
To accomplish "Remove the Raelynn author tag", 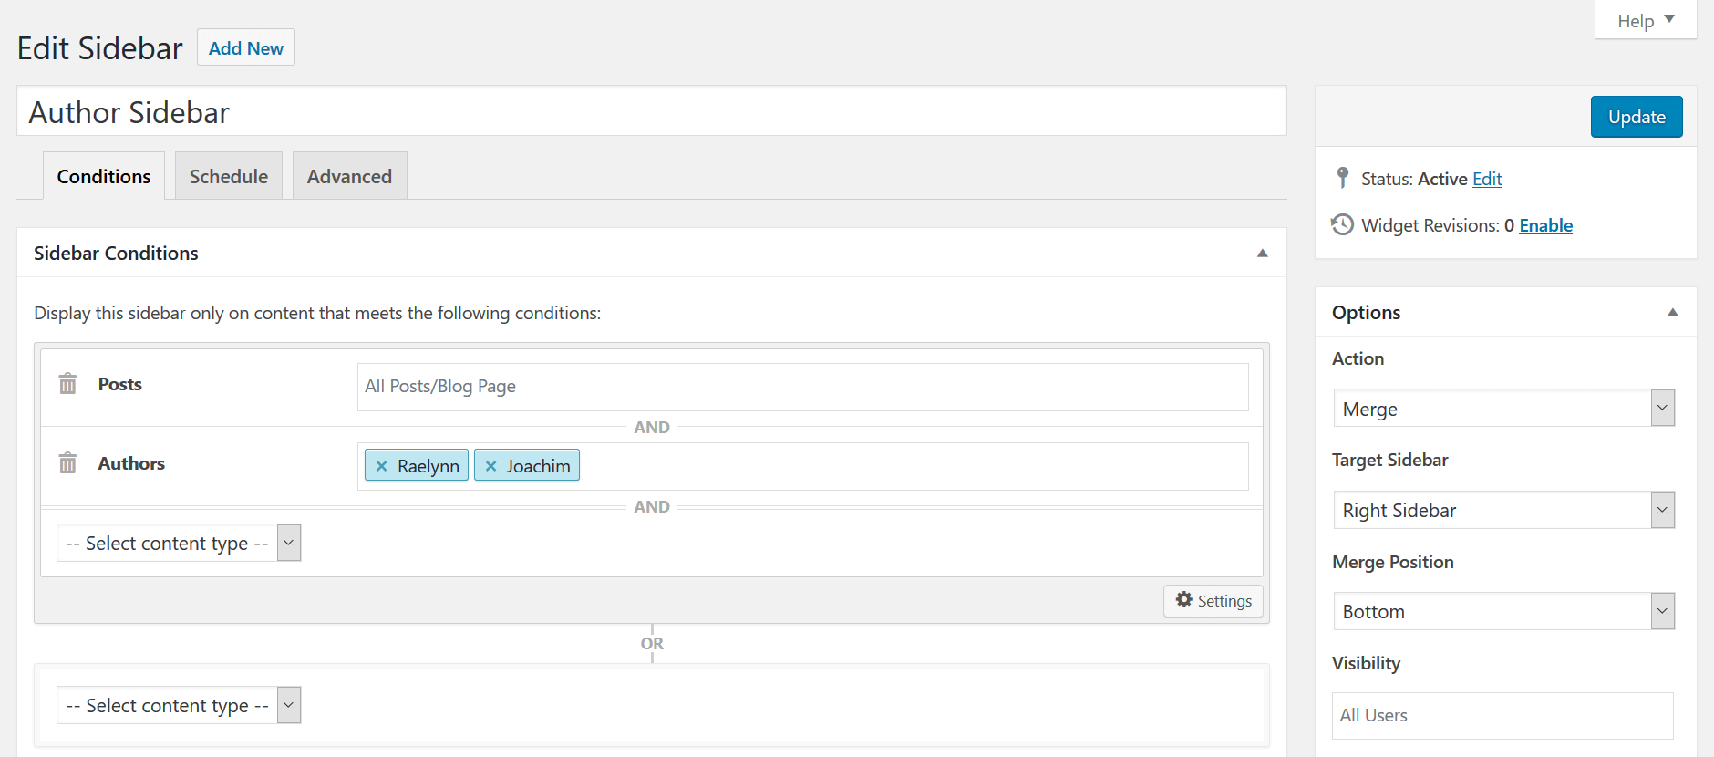I will [x=382, y=466].
